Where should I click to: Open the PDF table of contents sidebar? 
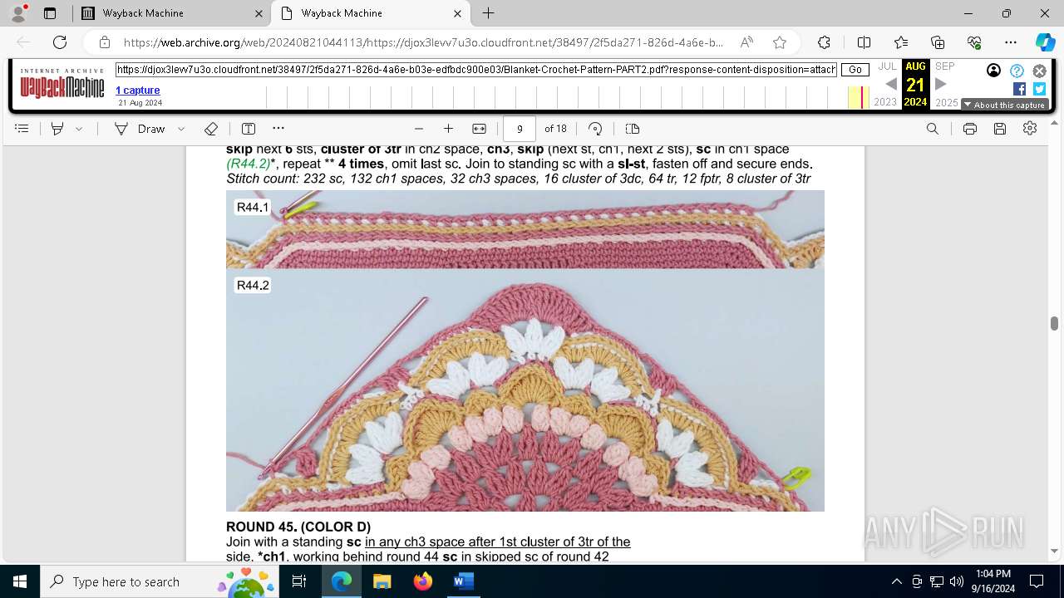[22, 129]
